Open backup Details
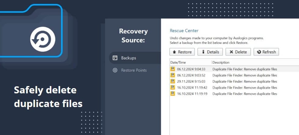The image size is (299, 135). click(210, 52)
